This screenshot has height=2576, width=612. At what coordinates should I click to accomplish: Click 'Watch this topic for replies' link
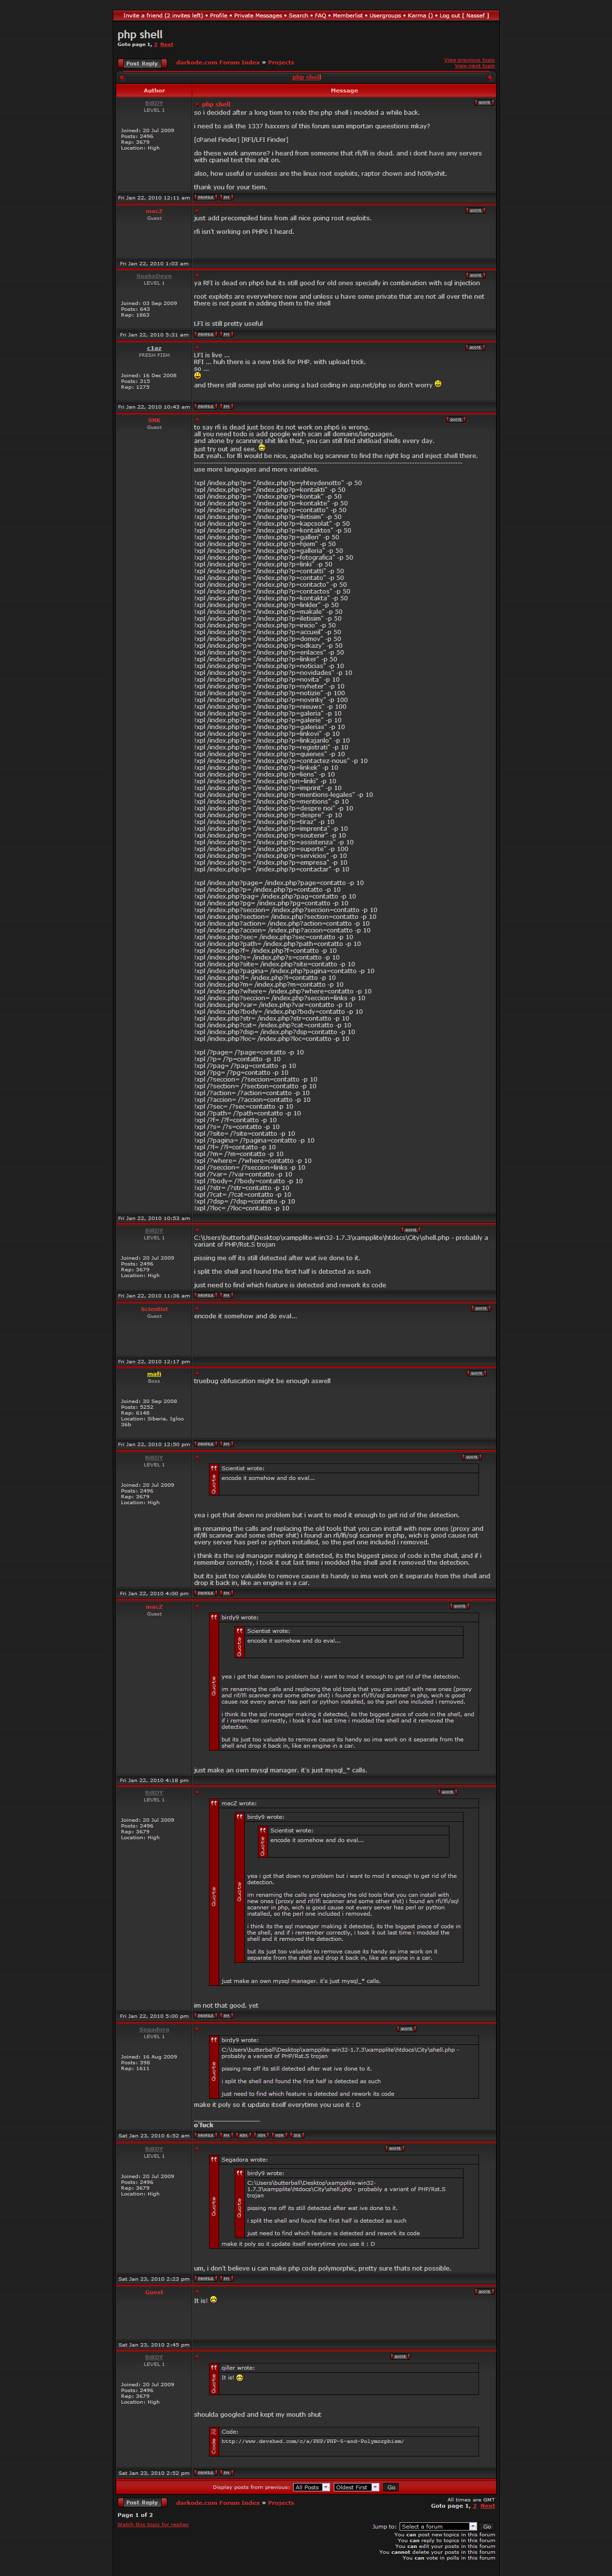(152, 2524)
